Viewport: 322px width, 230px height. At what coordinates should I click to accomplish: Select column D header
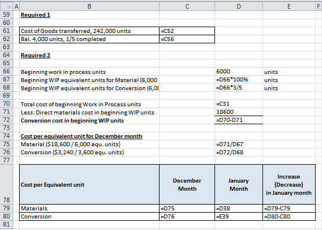click(239, 6)
